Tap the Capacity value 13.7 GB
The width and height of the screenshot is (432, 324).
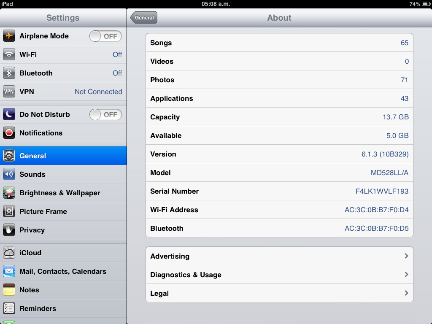[x=396, y=117]
